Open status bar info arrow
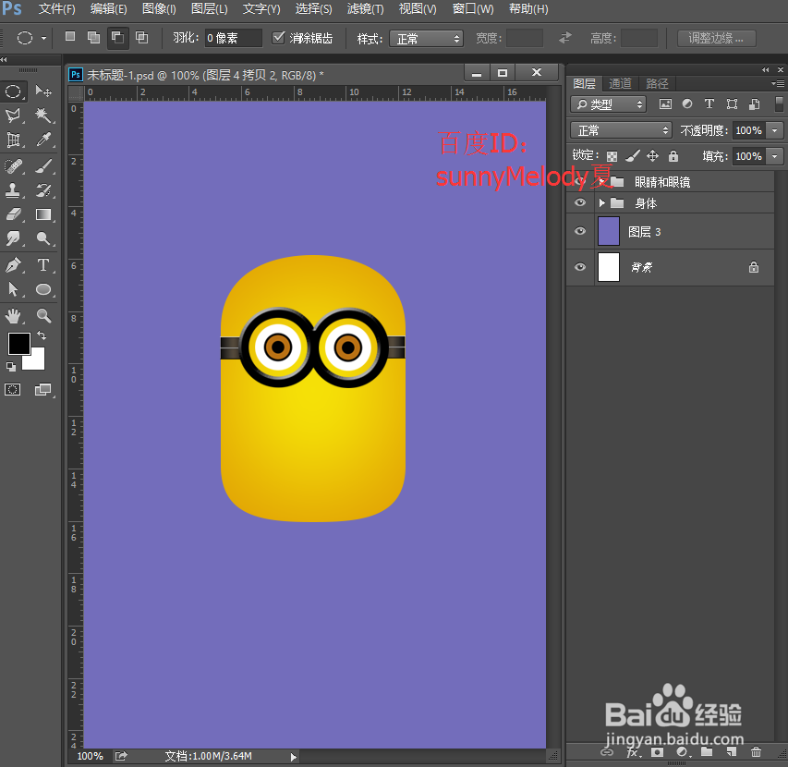Screen dimensions: 788x767 coord(294,757)
